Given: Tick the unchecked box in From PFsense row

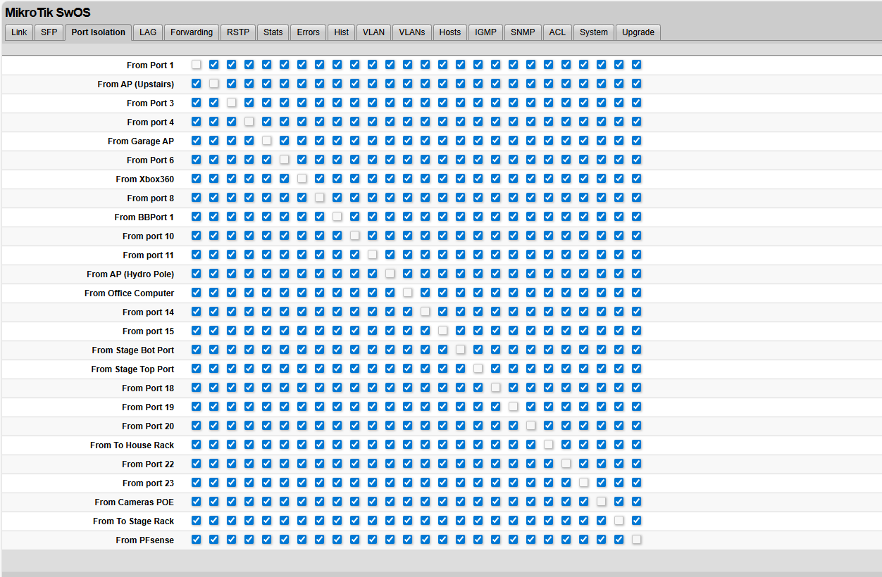Looking at the screenshot, I should point(636,540).
